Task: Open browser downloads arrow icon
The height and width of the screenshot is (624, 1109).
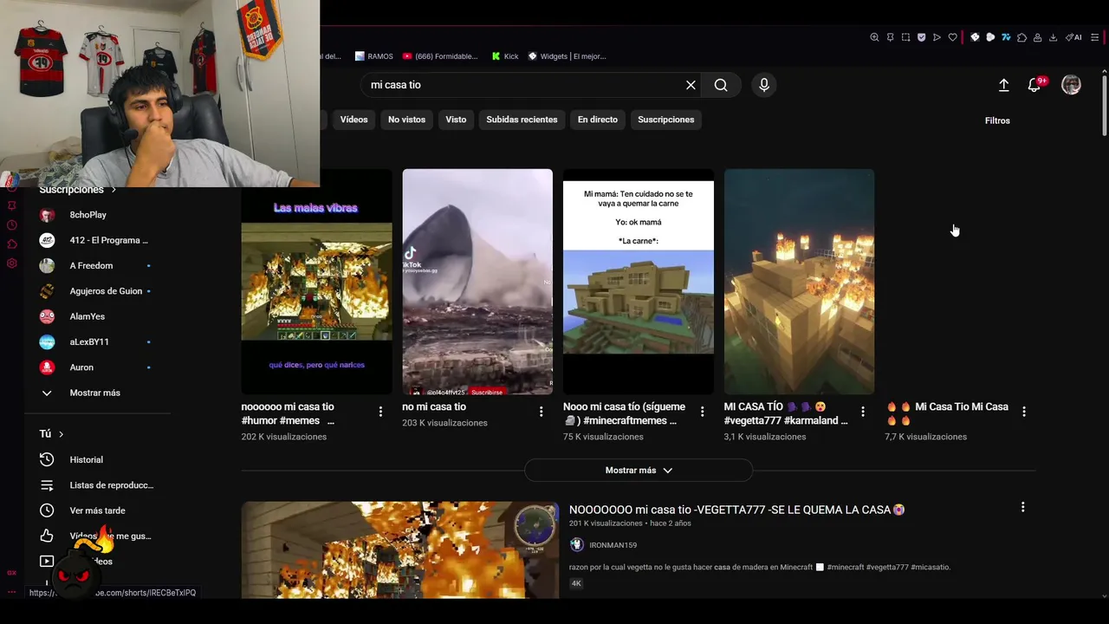Action: [1053, 37]
